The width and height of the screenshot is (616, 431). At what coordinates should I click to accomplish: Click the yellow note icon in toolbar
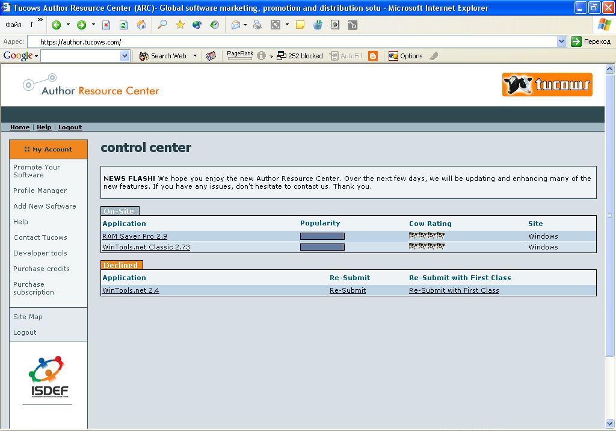(300, 25)
